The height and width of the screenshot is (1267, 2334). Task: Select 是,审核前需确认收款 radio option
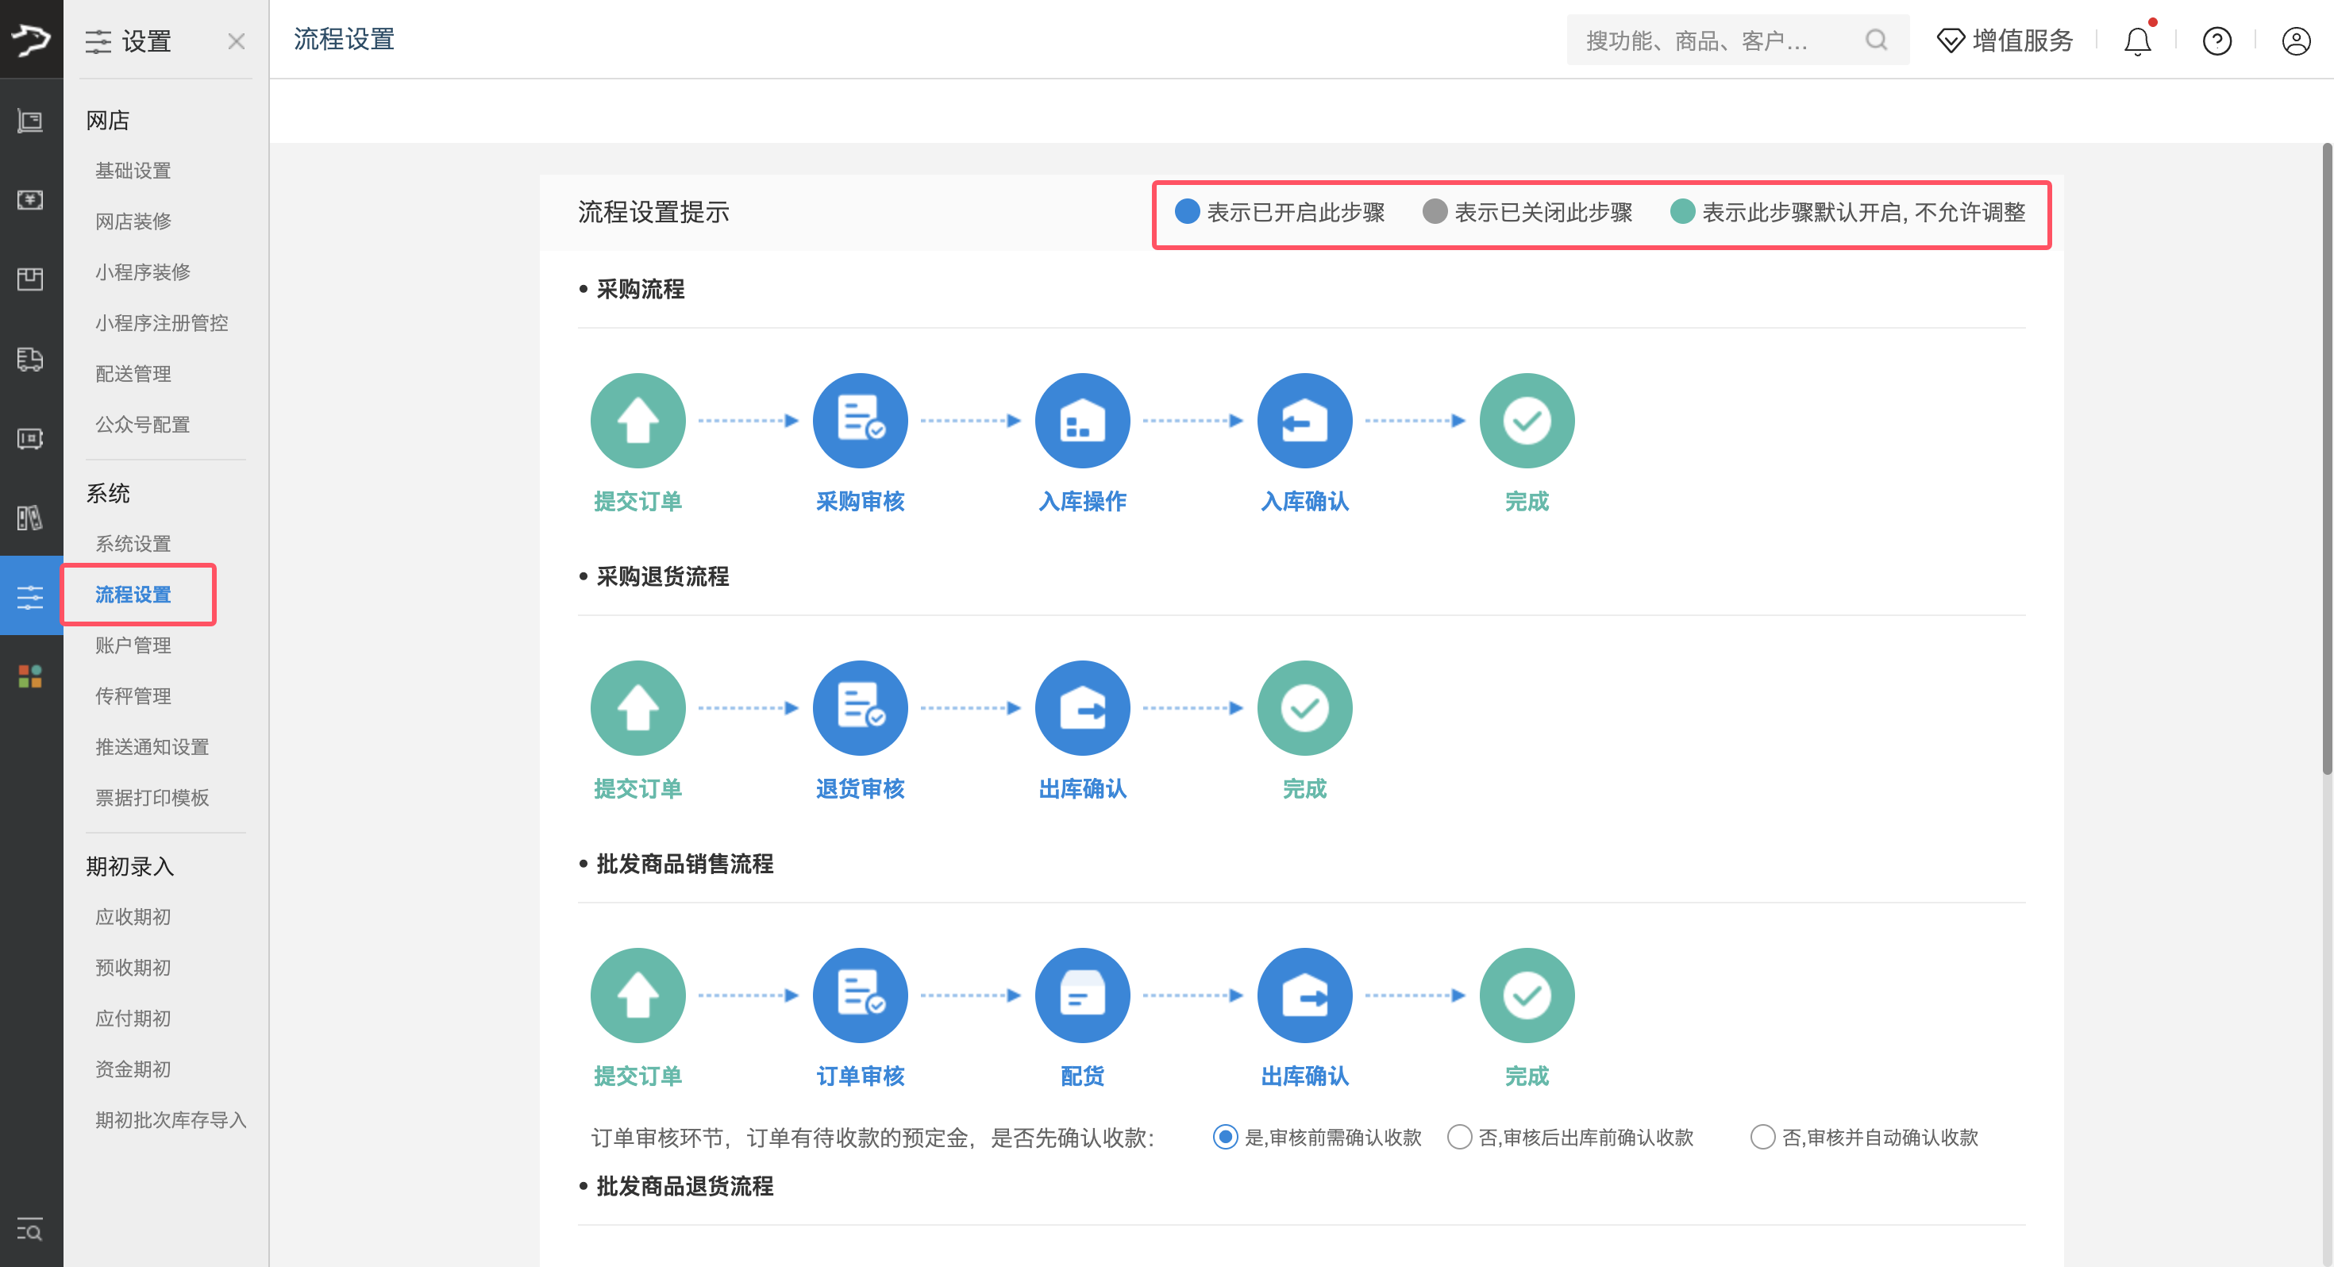[x=1225, y=1137]
